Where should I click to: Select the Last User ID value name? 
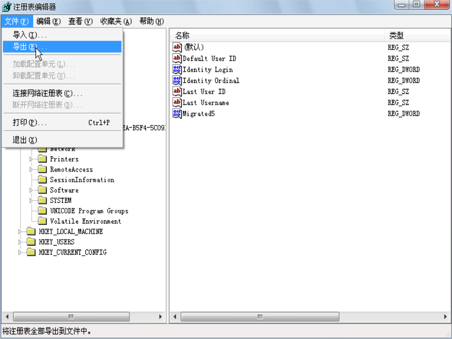pyautogui.click(x=204, y=92)
